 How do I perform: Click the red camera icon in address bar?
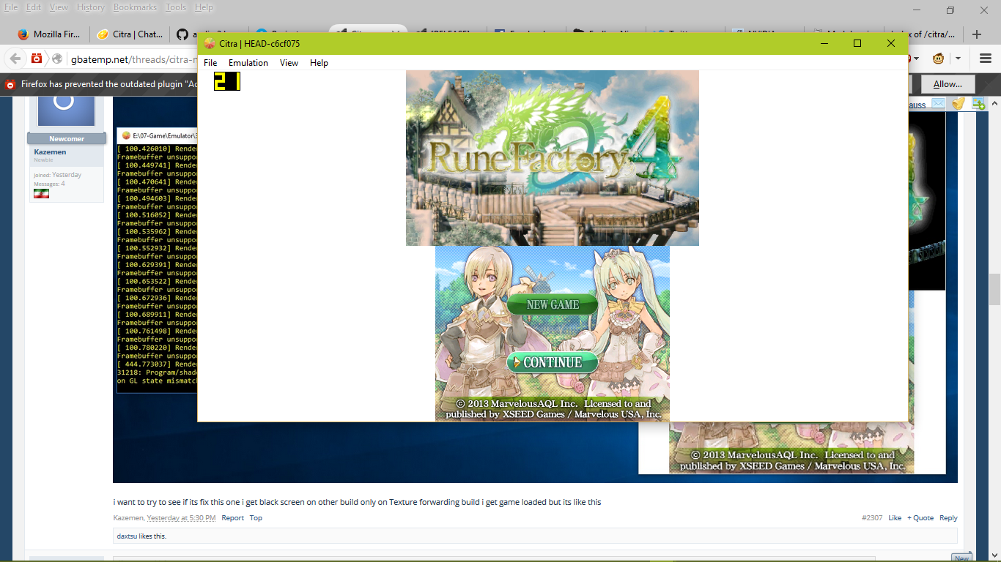point(37,59)
